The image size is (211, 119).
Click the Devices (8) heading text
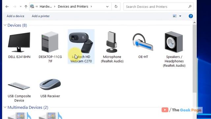[17, 25]
